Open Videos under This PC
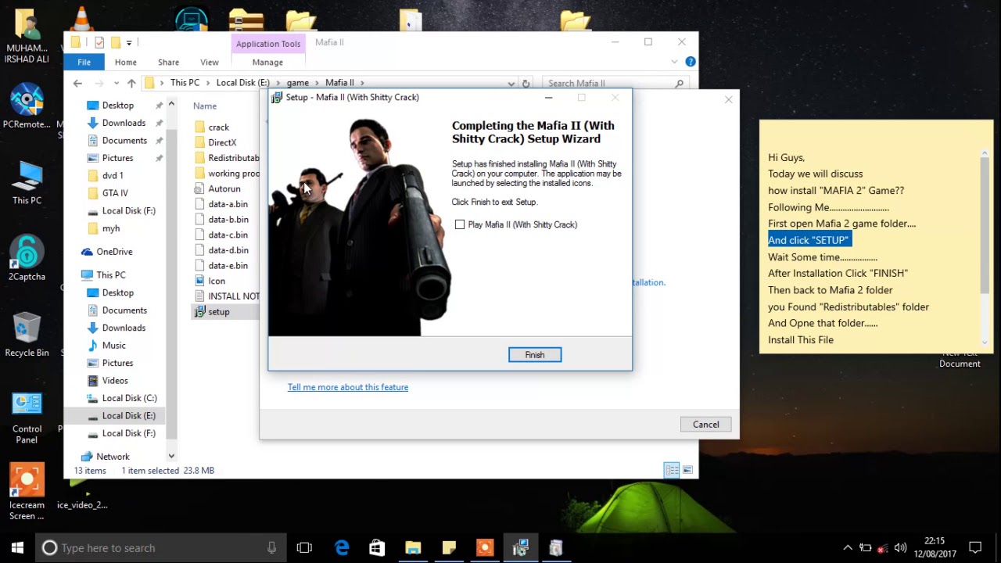This screenshot has width=1001, height=563. [x=115, y=380]
